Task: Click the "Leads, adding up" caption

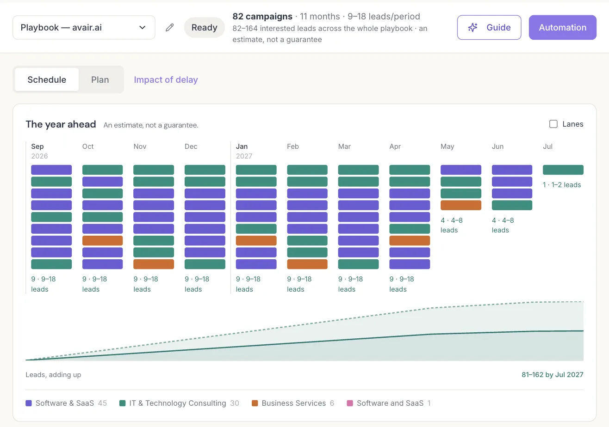Action: pos(53,375)
